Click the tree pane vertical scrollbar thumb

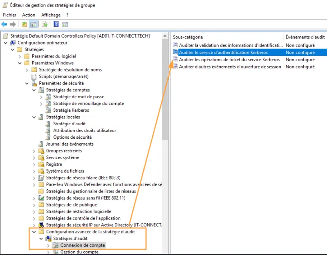(x=165, y=89)
